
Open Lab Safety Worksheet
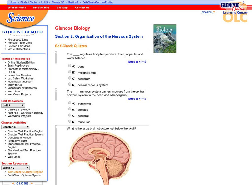click(x=21, y=78)
